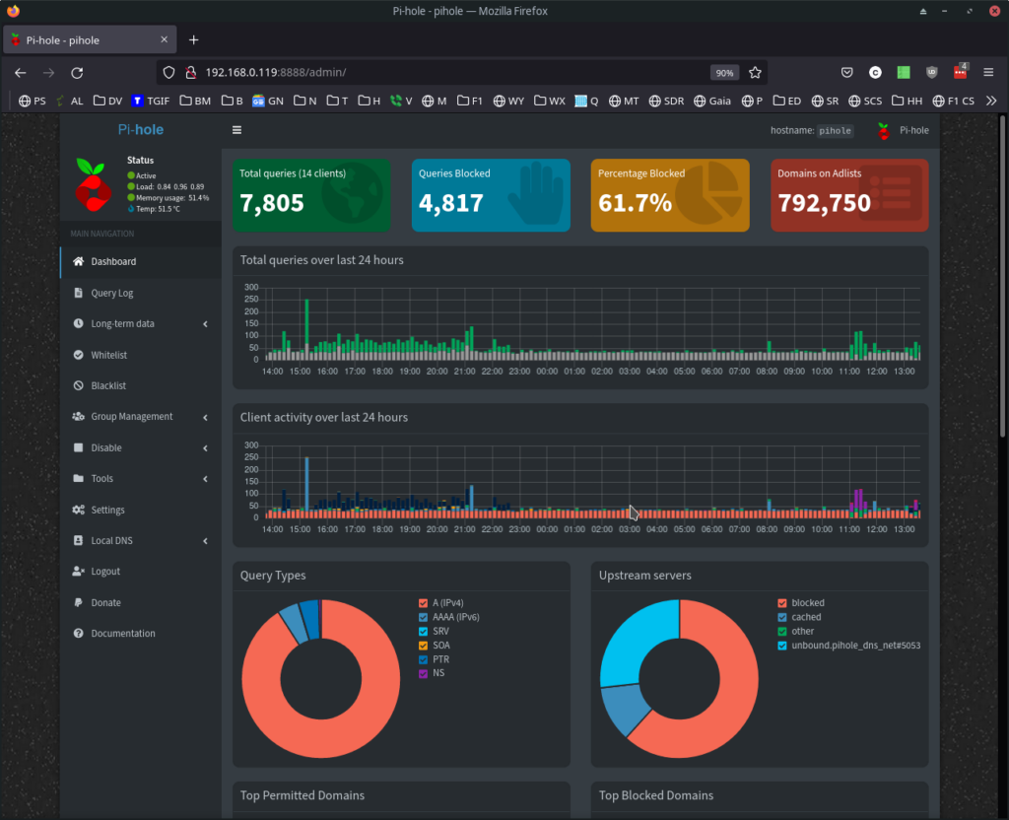This screenshot has height=820, width=1009.
Task: Open the Blacklist menu item
Action: tap(141, 385)
